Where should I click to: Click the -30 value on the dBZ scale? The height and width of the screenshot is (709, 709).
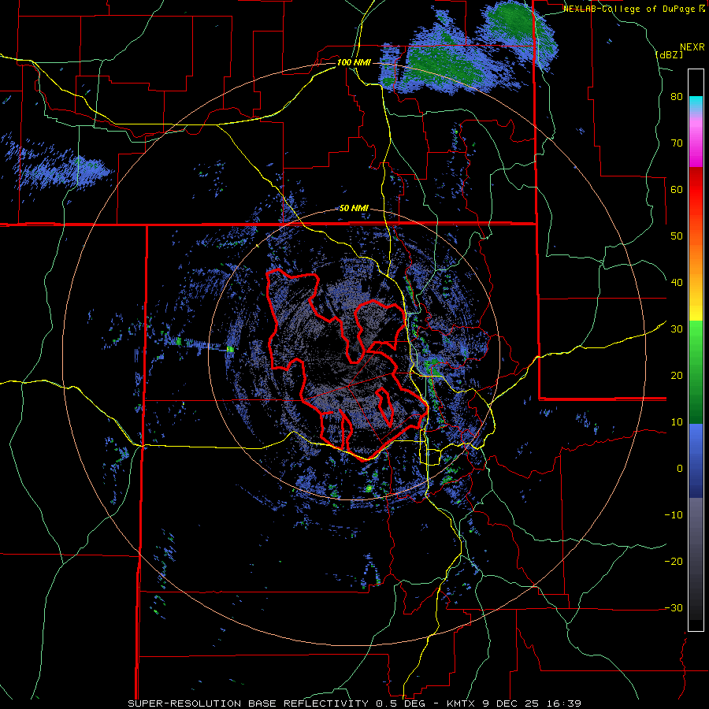(674, 607)
